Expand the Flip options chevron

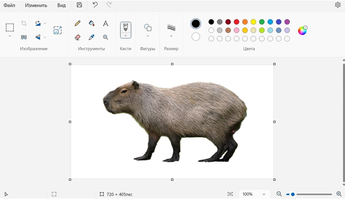click(x=45, y=37)
